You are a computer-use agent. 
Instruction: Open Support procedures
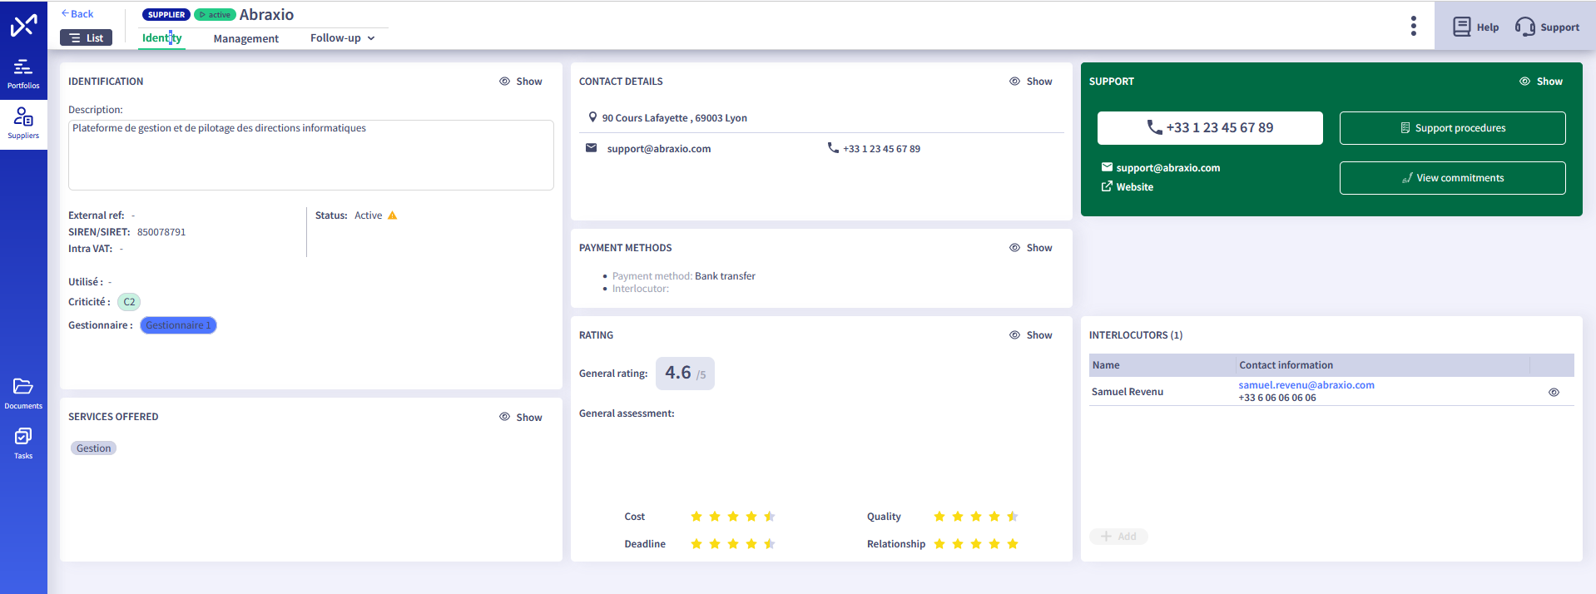tap(1453, 128)
